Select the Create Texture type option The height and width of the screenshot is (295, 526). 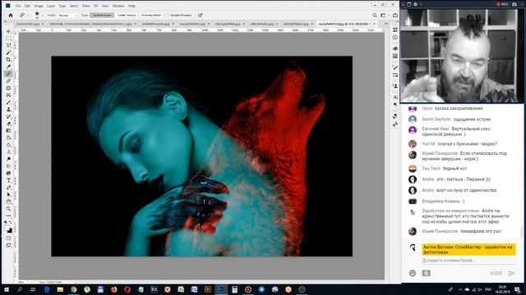[x=127, y=15]
